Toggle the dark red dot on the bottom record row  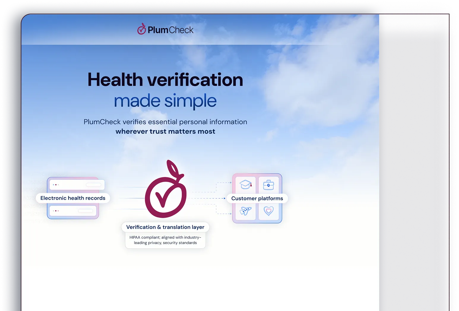[56, 211]
